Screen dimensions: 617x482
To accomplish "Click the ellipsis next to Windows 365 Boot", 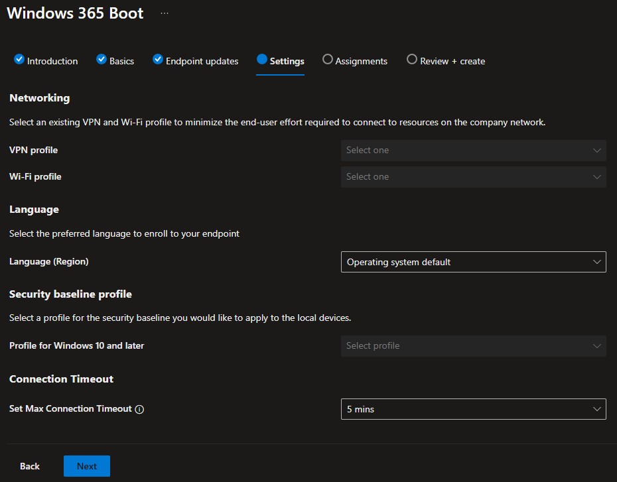I will pos(165,13).
